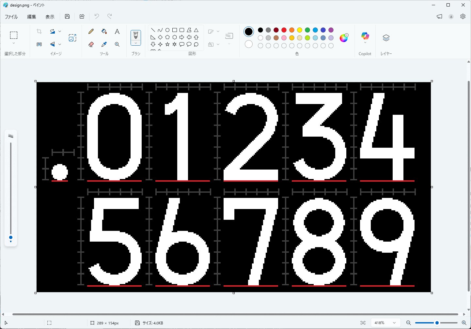Click the background removal image icon

[39, 44]
